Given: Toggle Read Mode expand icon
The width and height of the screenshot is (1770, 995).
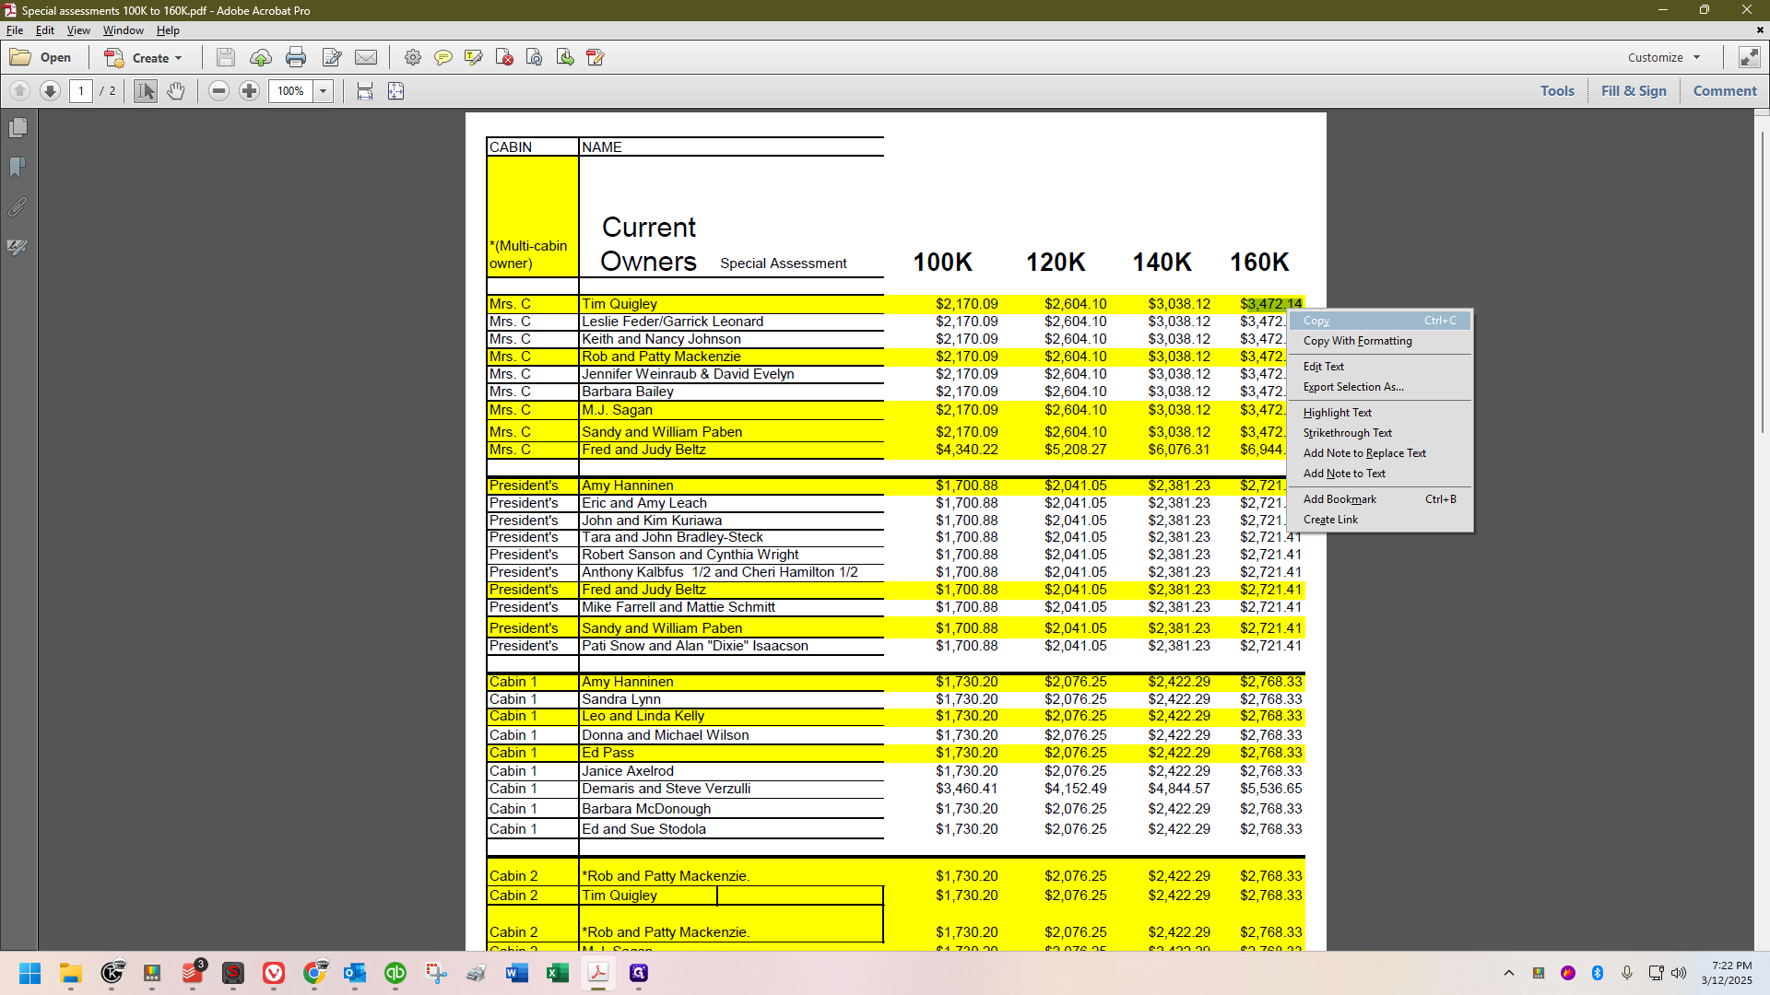Looking at the screenshot, I should 1749,57.
